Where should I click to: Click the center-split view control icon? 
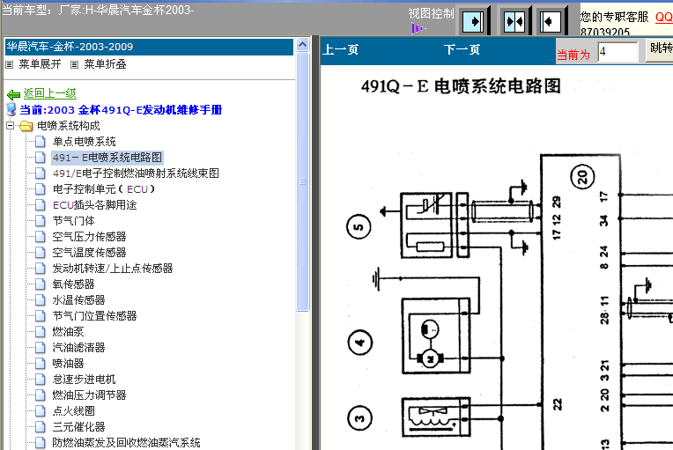514,21
